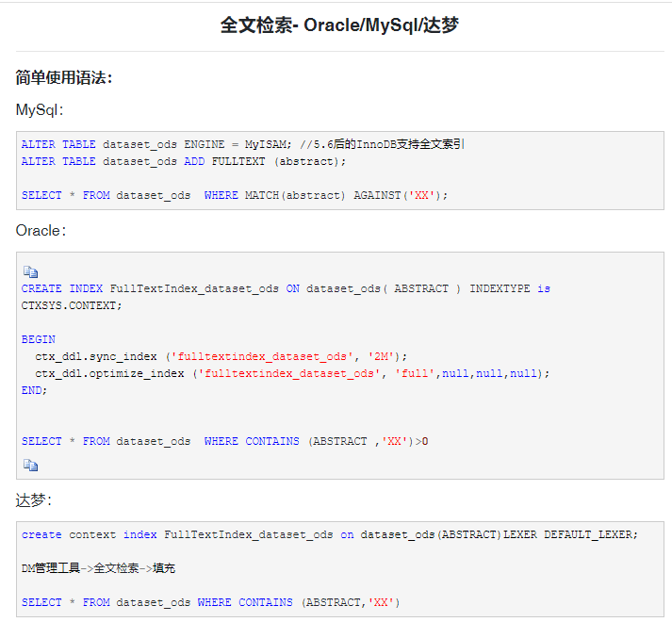The height and width of the screenshot is (622, 672).
Task: Click the copy-code icon above CREATE INDEX
Action: point(30,271)
